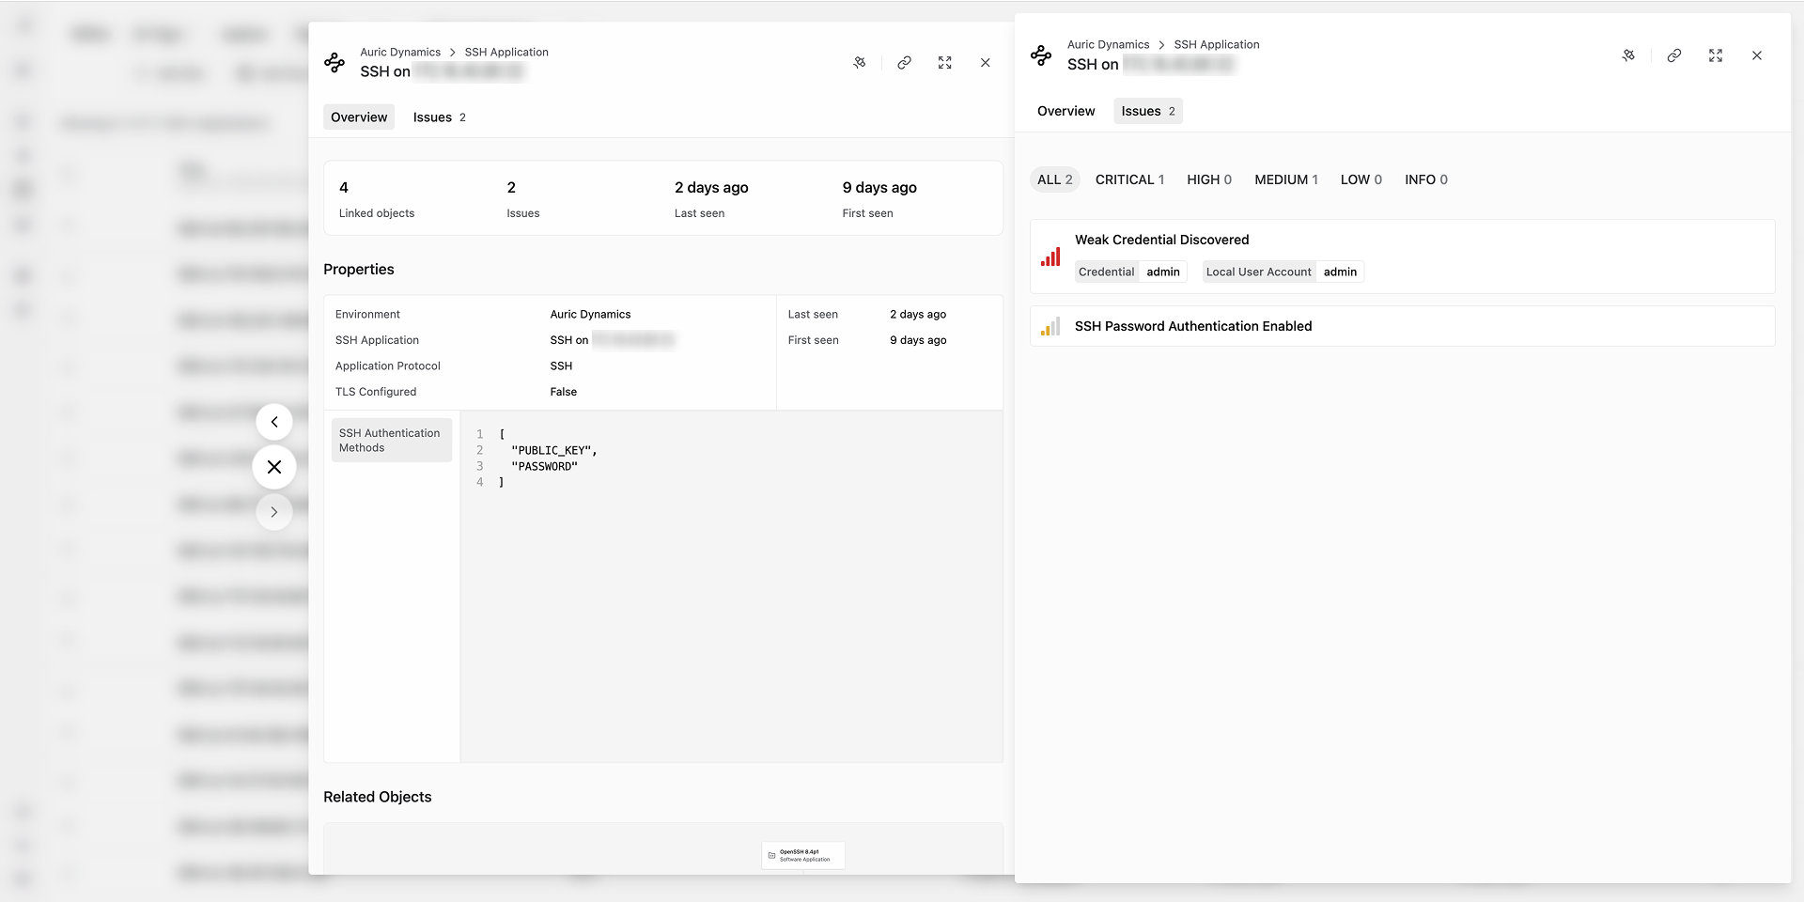Click the pin icon in left panel header
1804x902 pixels.
click(x=859, y=63)
